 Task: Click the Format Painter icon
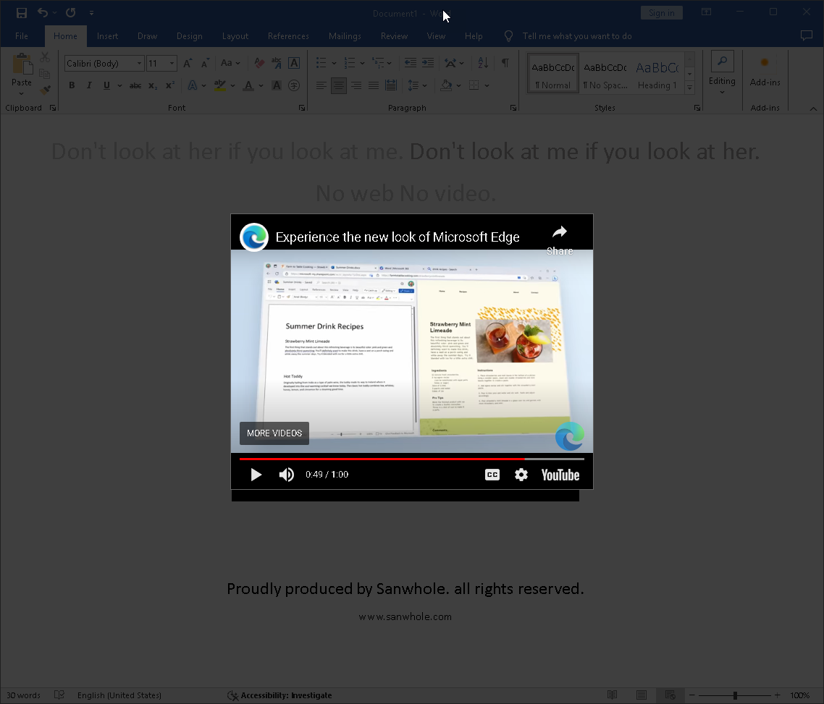45,90
